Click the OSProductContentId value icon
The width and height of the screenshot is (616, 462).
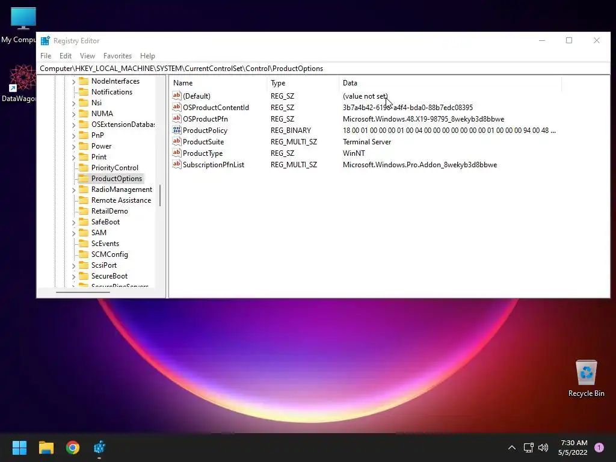point(177,107)
